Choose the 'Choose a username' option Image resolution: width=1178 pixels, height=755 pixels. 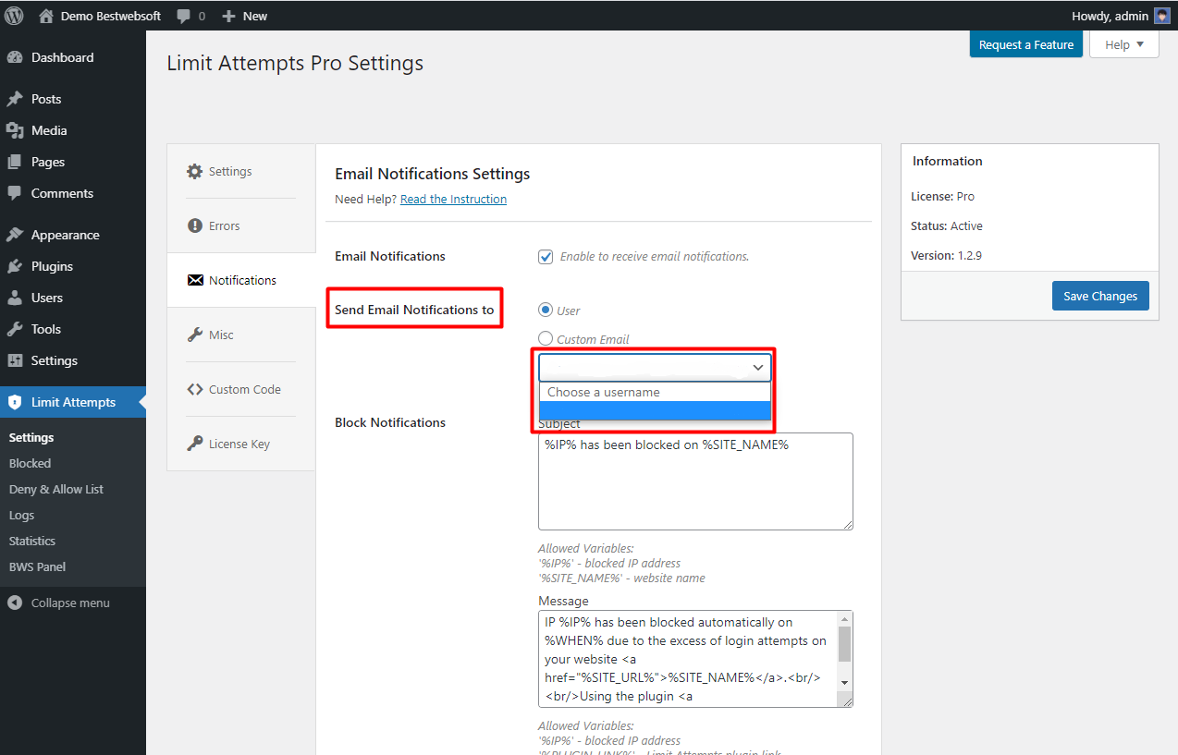click(655, 392)
